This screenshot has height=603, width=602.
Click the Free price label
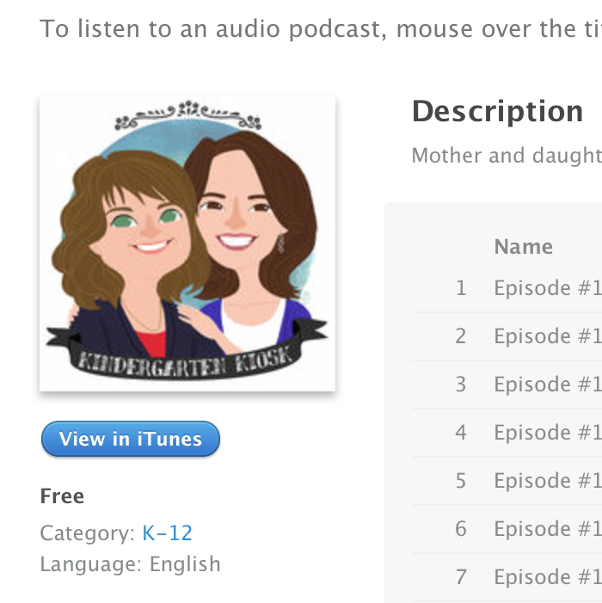pyautogui.click(x=62, y=496)
